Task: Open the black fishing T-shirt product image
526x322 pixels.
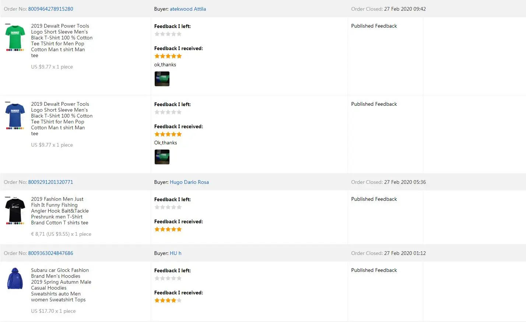Action: point(15,210)
